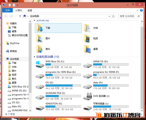Open the quick access toolbar customize dropdown
146x120 pixels.
click(18, 5)
